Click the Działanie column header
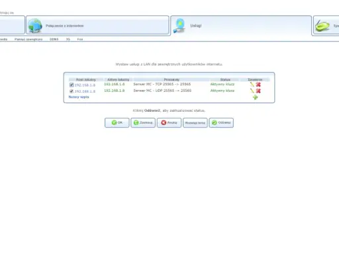Image resolution: width=339 pixels, height=254 pixels. pos(255,79)
